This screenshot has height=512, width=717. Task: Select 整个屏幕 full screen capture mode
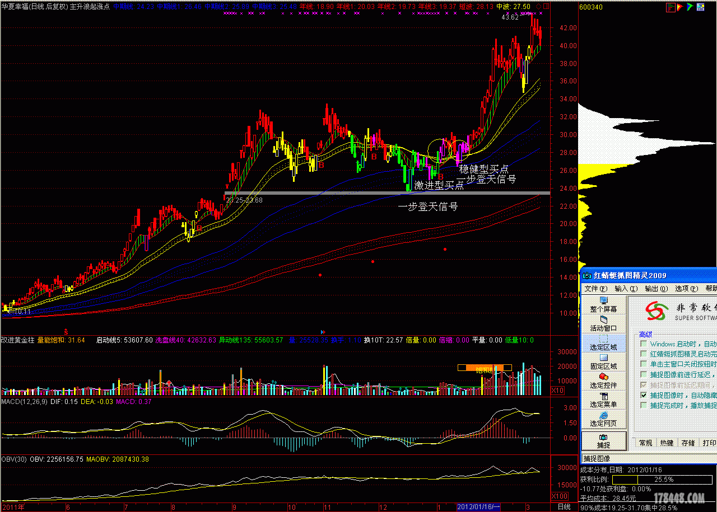pyautogui.click(x=603, y=305)
